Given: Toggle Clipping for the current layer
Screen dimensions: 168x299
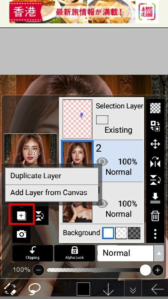Looking at the screenshot, I should (33, 253).
